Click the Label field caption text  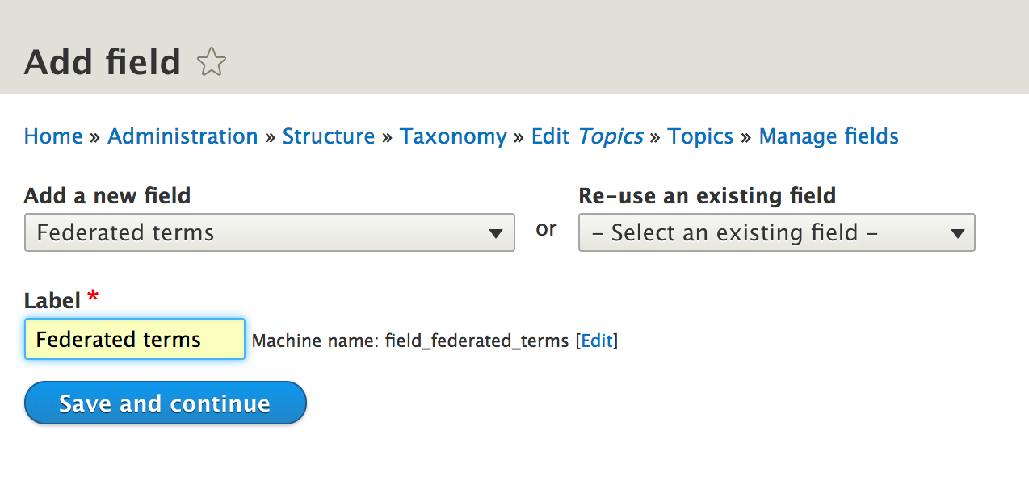coord(52,301)
